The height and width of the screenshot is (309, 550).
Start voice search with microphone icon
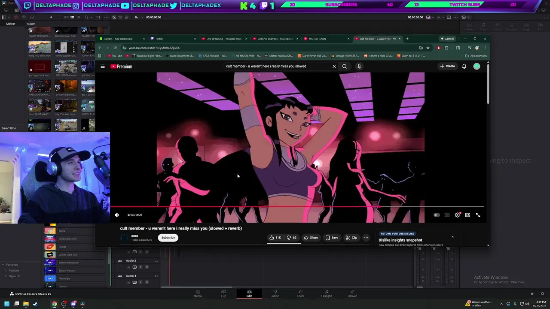pyautogui.click(x=359, y=67)
